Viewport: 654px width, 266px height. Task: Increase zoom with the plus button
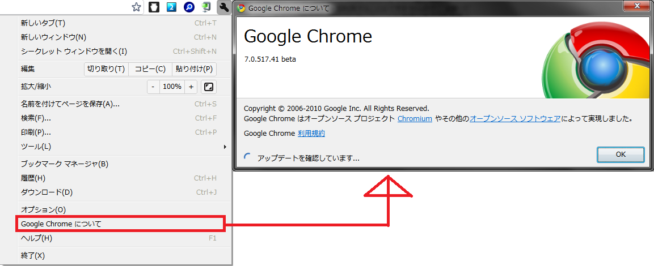tap(191, 87)
